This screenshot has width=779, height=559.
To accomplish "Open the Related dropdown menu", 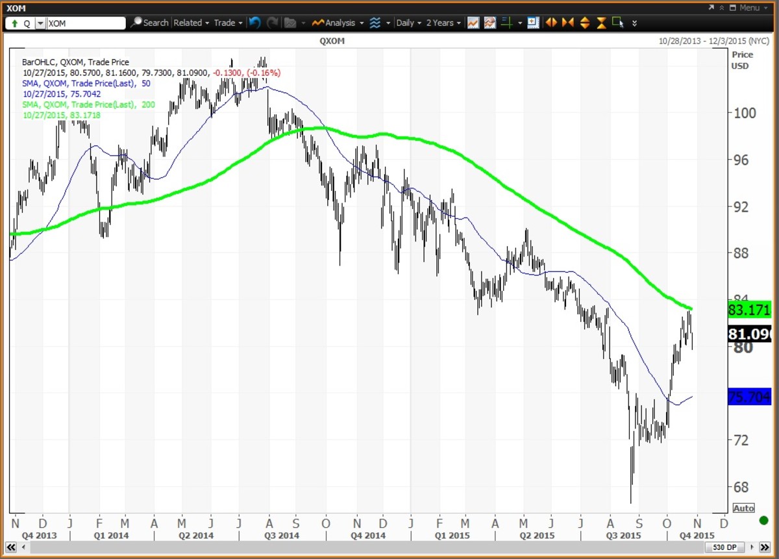I will coord(192,23).
